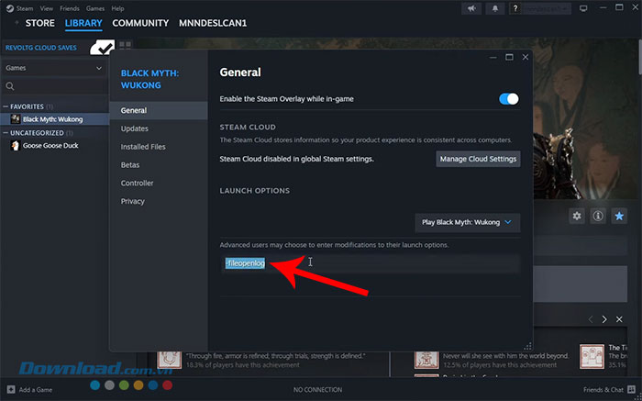Select General in properties sidebar
Viewport: 642px width, 401px height.
159,111
